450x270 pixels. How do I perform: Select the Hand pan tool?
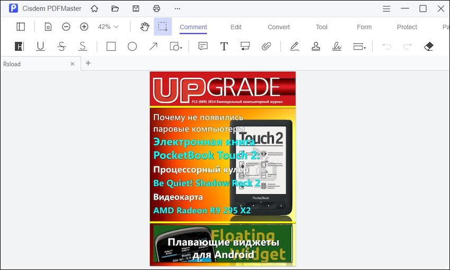point(145,26)
